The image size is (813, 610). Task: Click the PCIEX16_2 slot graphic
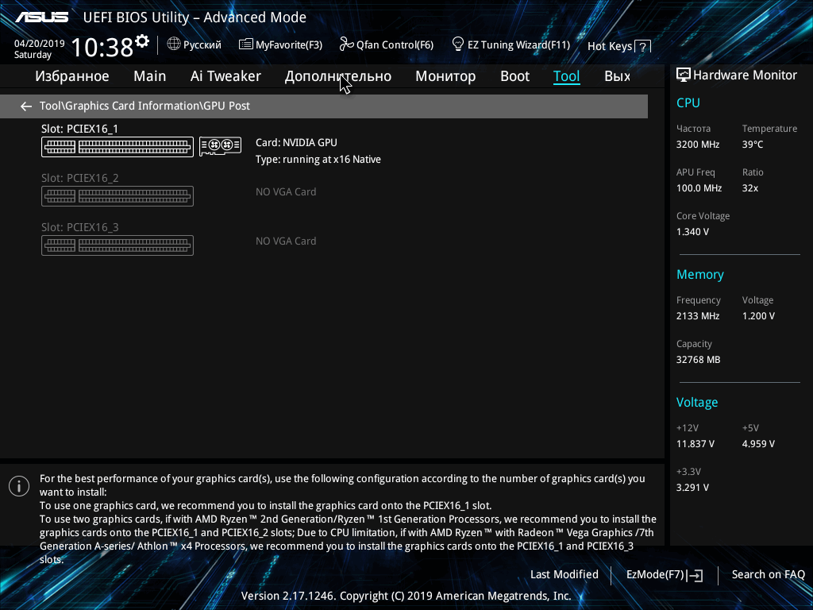[x=118, y=196]
